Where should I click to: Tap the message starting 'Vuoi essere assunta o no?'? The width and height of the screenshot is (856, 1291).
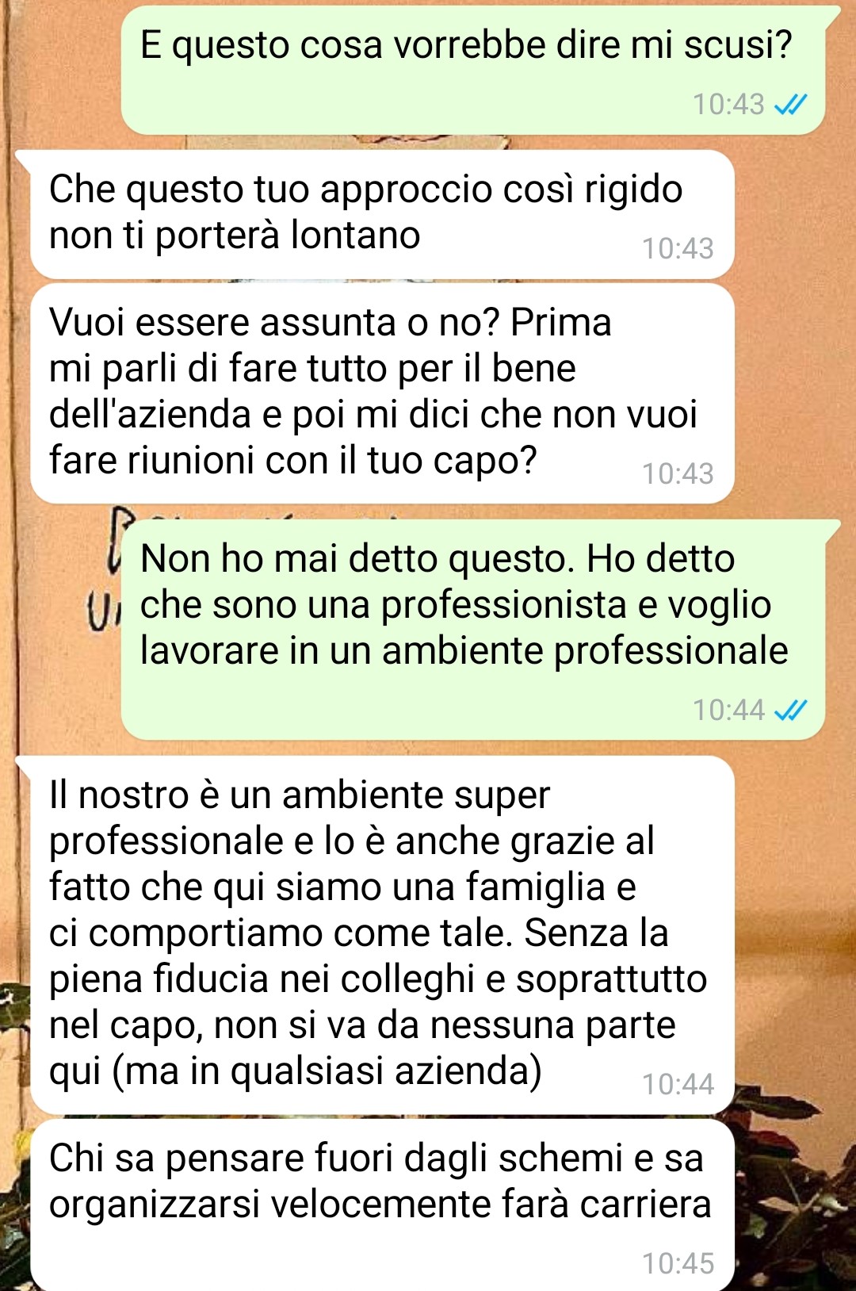[x=383, y=394]
